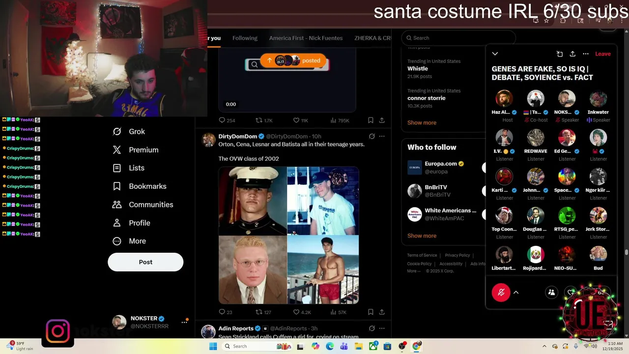Open the Whistle trending topic
Screen dimensions: 629x354
[x=419, y=69]
